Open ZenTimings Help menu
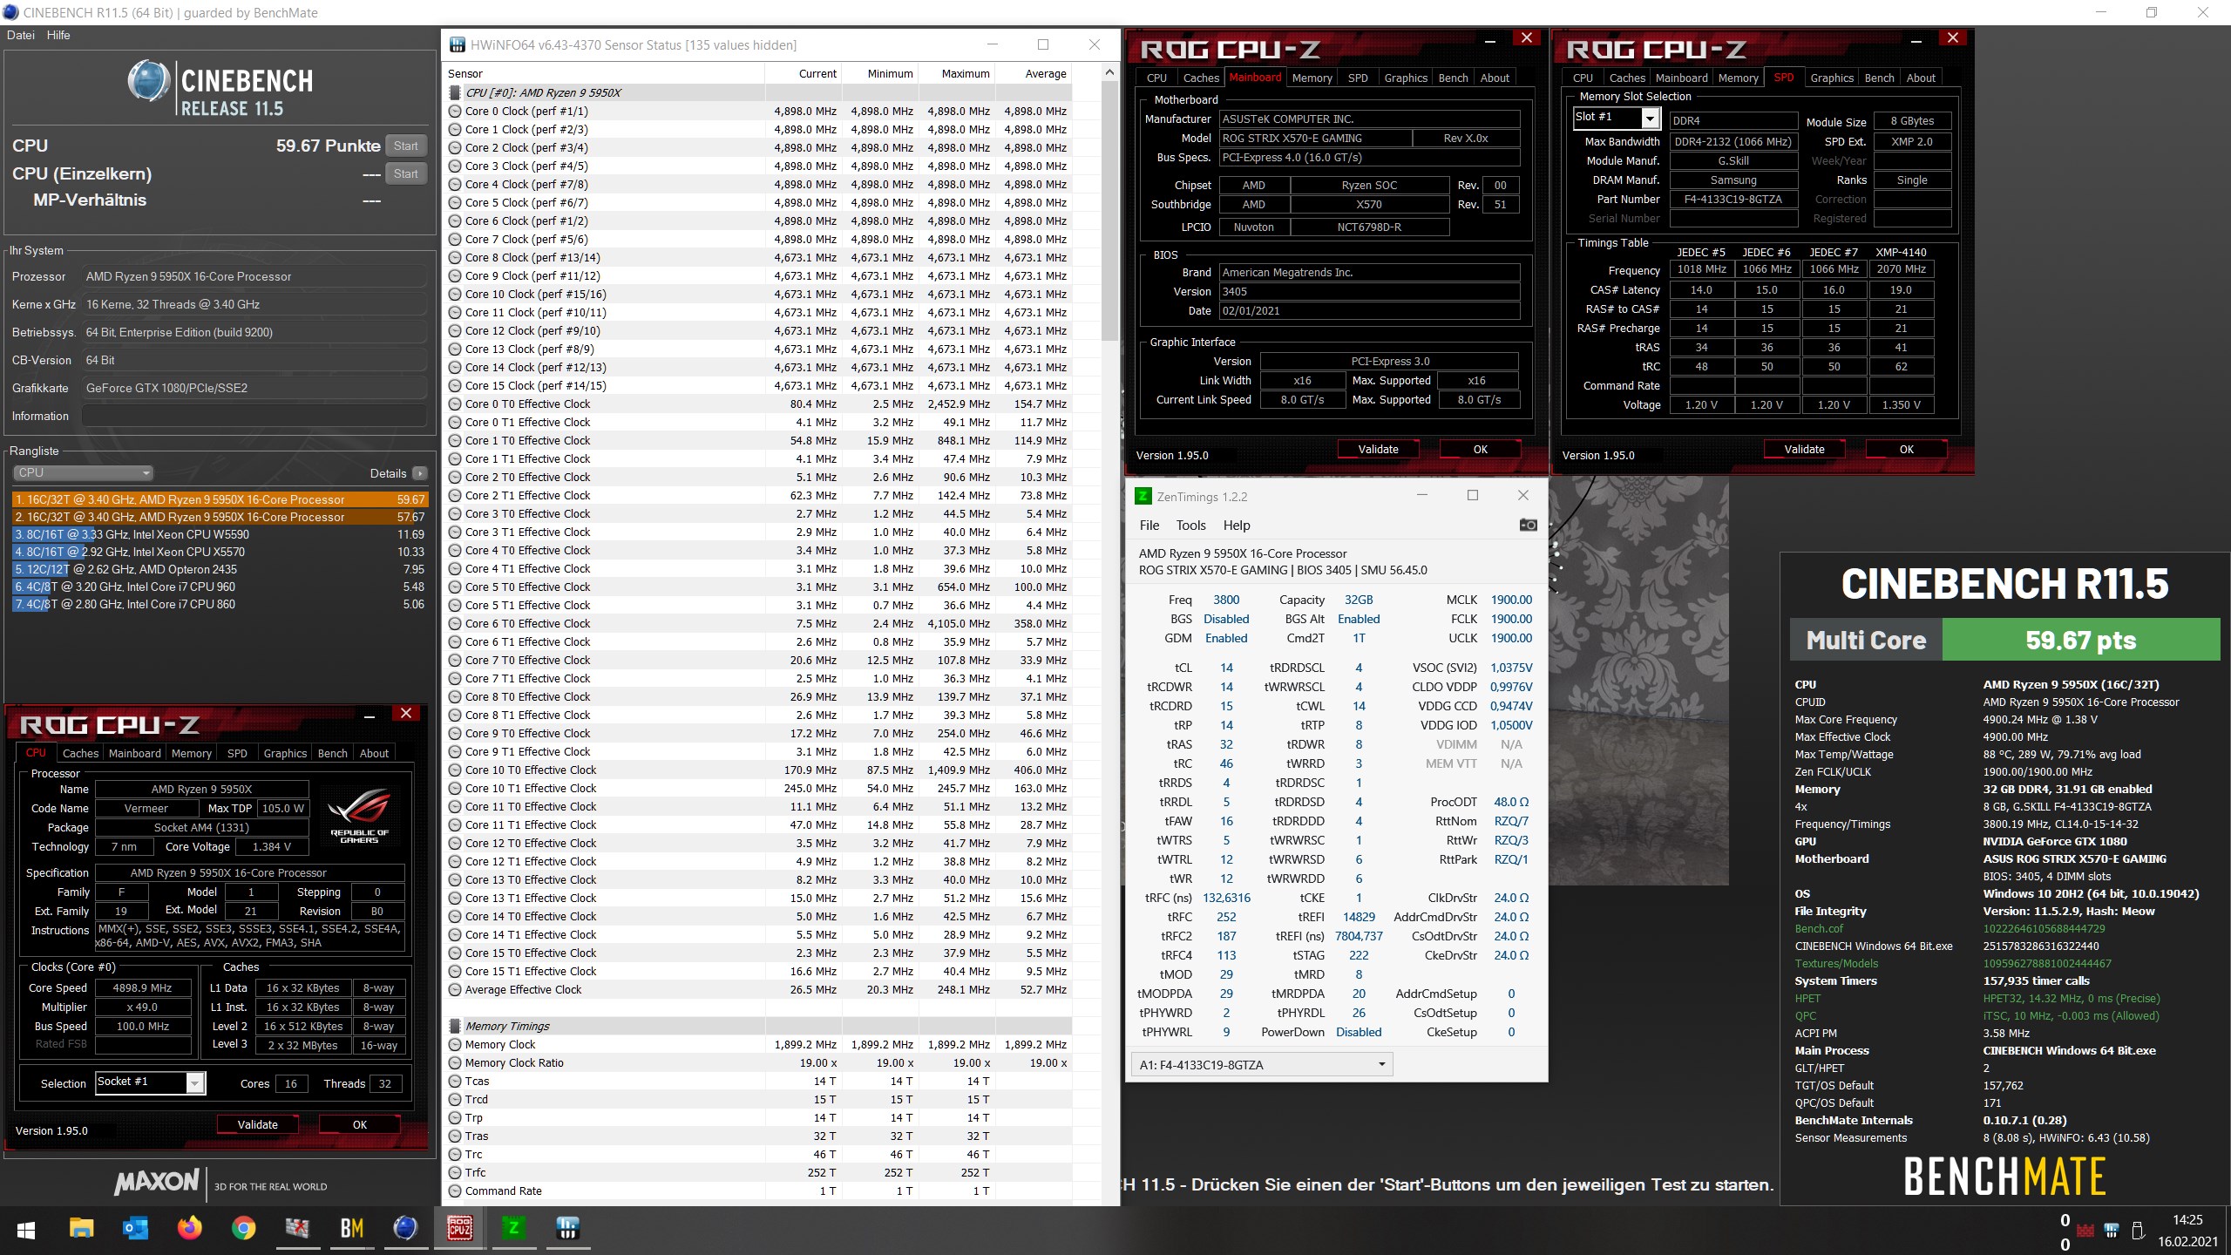 pos(1237,526)
